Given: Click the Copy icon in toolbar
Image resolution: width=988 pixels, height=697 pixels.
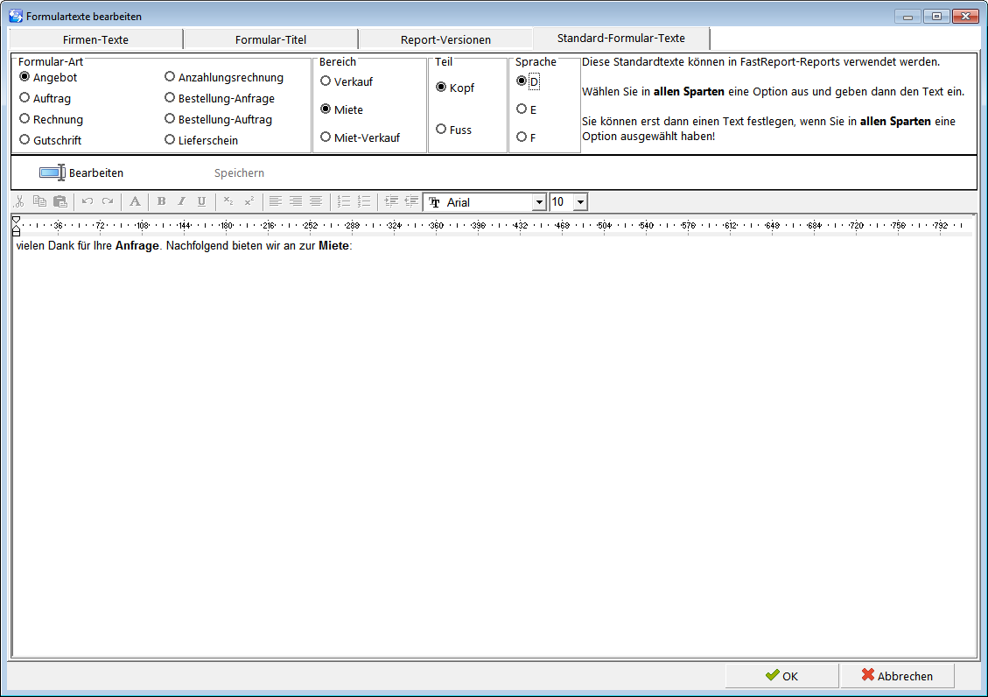Looking at the screenshot, I should tap(39, 201).
